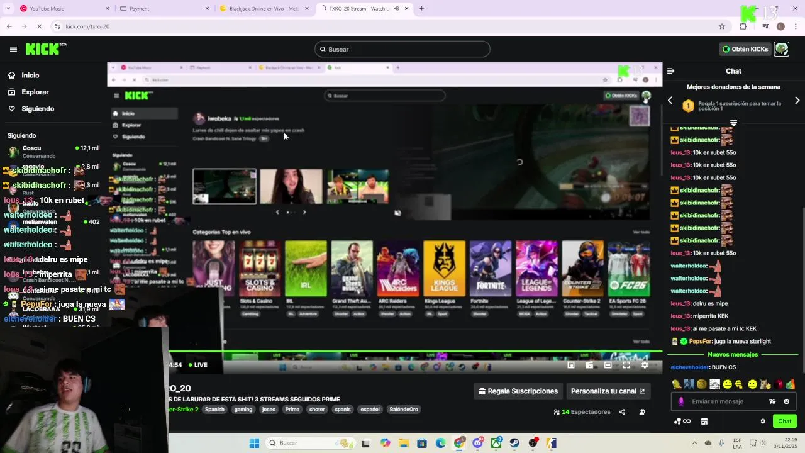The height and width of the screenshot is (453, 805).
Task: Click the first emote in the quick emote row
Action: pos(677,384)
